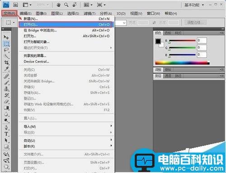This screenshot has width=226, height=173.
Task: Select the Pen tool
Action: [6, 127]
